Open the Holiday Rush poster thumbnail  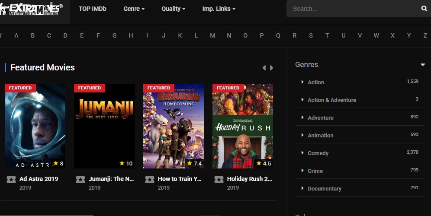(x=243, y=126)
